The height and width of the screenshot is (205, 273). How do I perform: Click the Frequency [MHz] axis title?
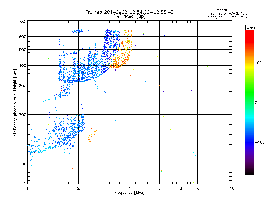click(129, 193)
